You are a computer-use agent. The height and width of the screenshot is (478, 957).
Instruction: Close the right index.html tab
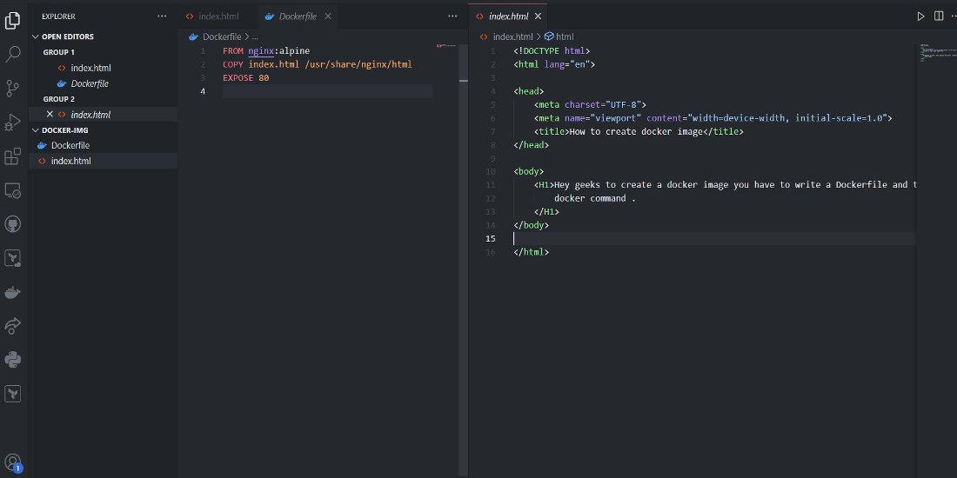coord(538,17)
